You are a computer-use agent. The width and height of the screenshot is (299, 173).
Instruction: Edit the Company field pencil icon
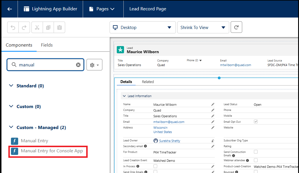(213, 110)
